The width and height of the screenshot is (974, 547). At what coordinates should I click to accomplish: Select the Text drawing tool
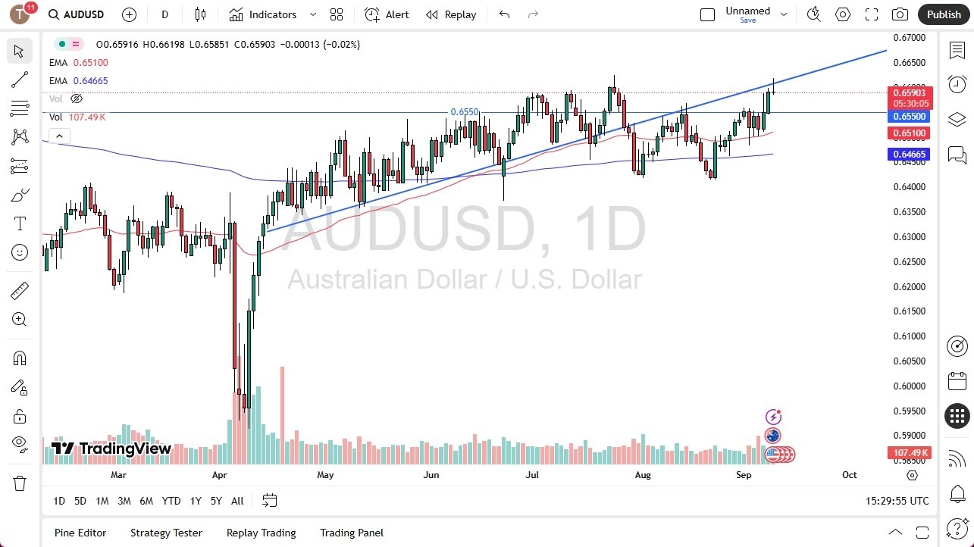pos(19,223)
